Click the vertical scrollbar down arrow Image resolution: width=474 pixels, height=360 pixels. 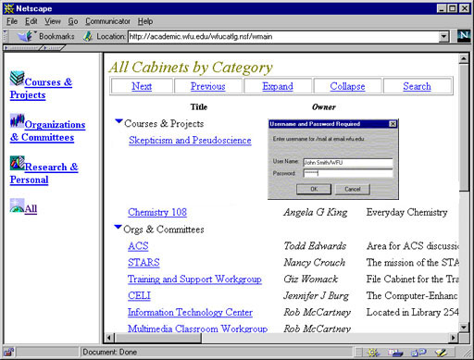[x=464, y=327]
